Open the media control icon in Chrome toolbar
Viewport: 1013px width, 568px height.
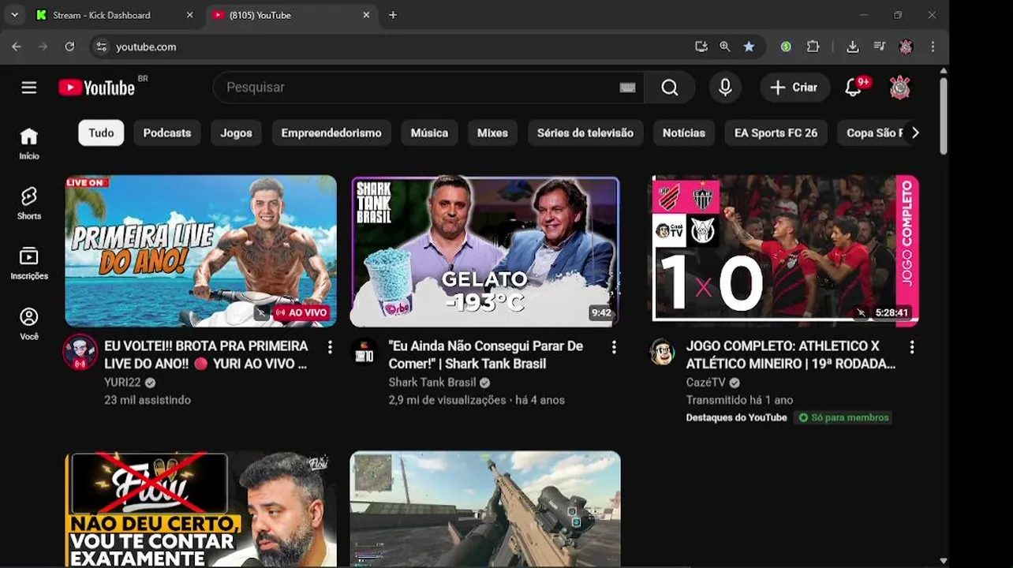tap(879, 47)
